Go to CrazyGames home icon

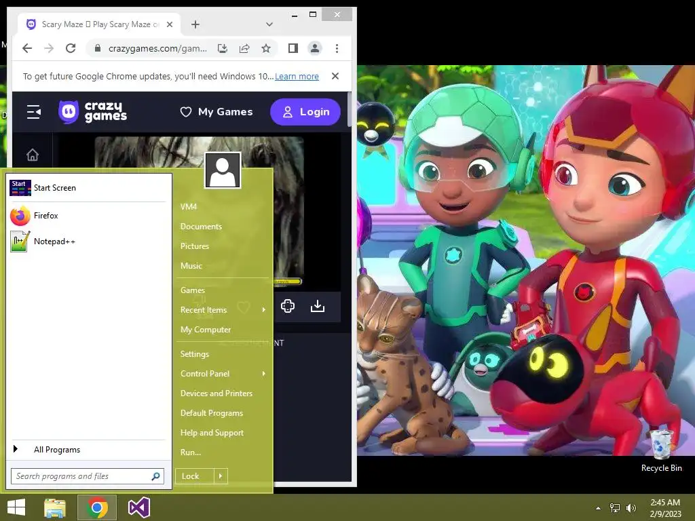(x=33, y=155)
